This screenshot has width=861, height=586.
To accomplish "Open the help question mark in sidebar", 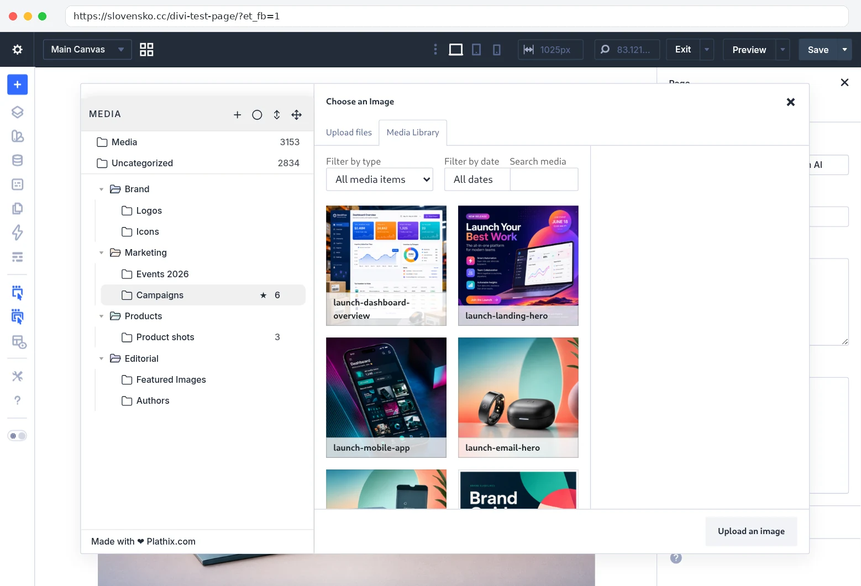I will tap(18, 400).
